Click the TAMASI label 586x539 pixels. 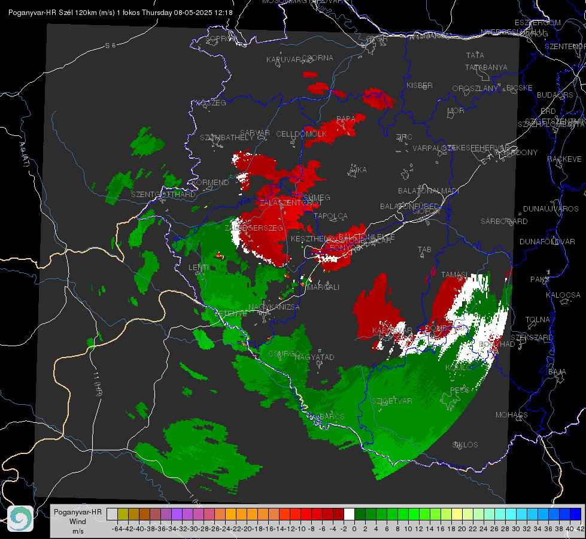click(454, 275)
